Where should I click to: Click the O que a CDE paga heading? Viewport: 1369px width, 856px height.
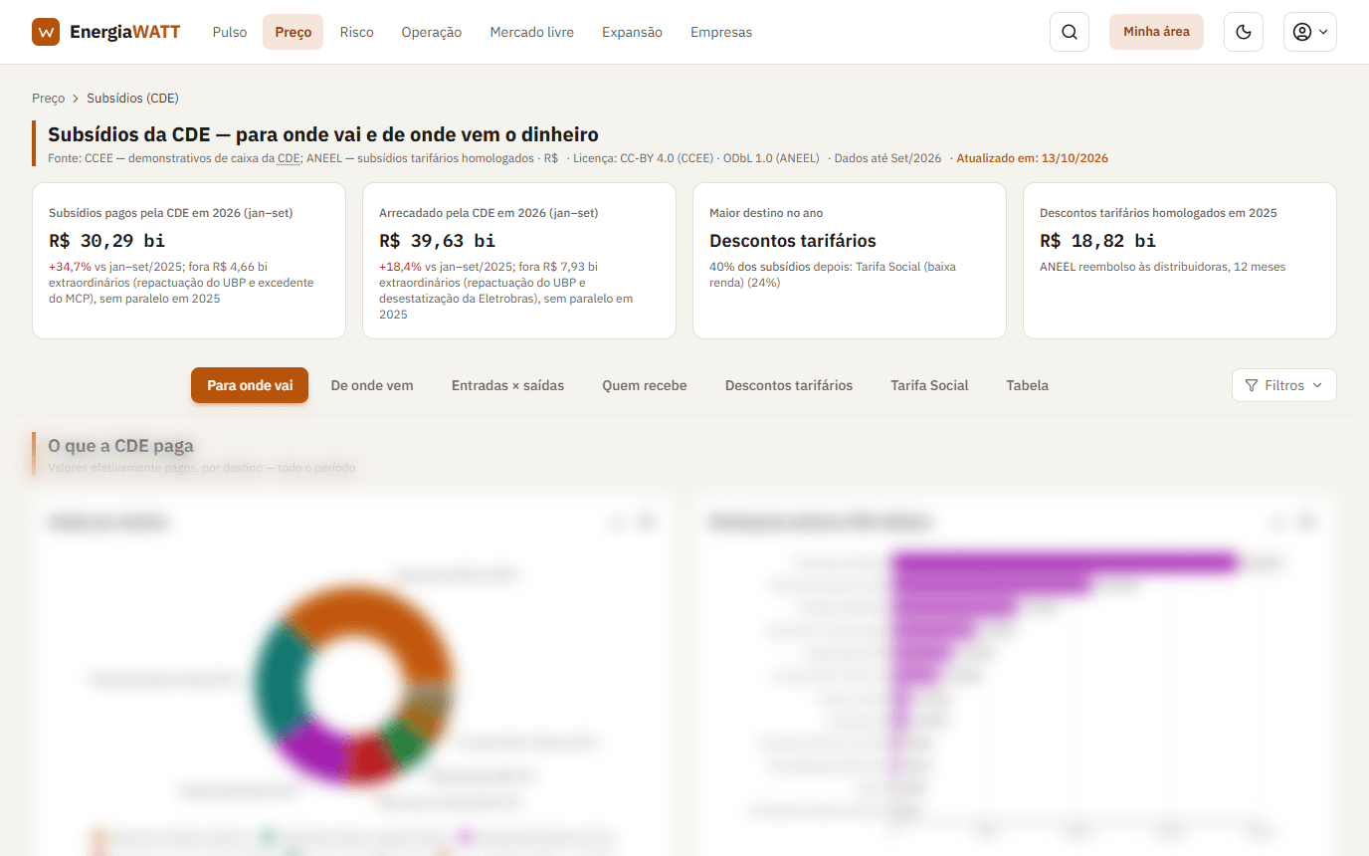(x=120, y=446)
